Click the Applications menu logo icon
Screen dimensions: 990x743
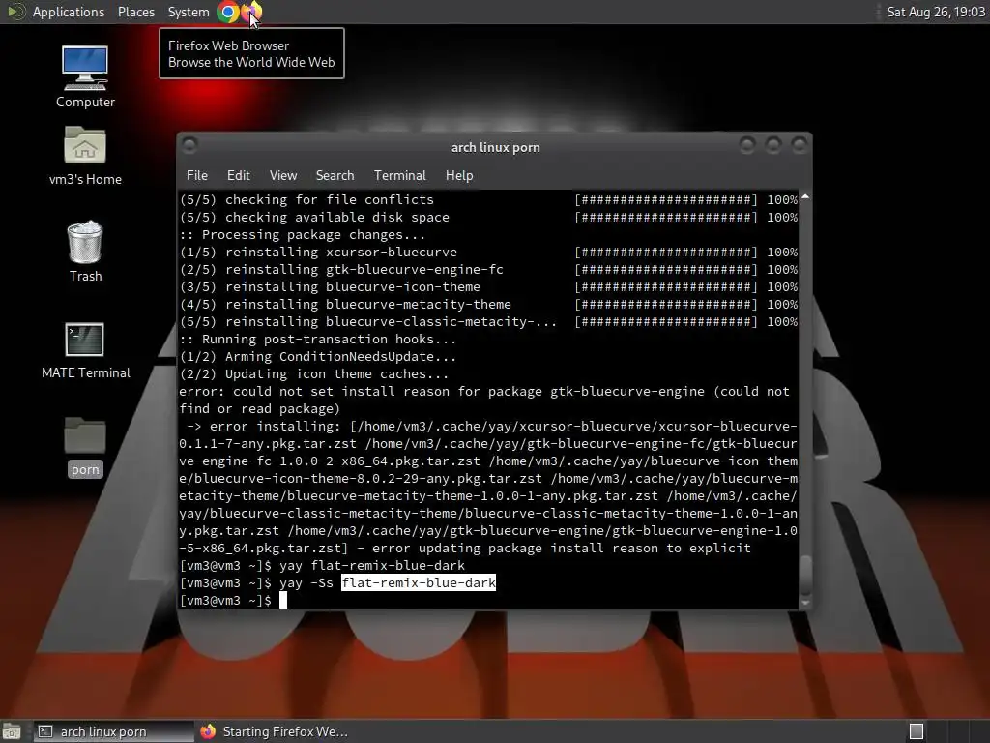(15, 12)
